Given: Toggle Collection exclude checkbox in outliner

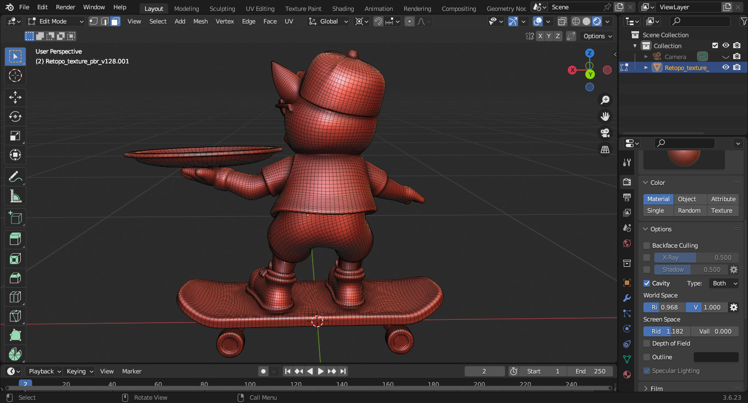Looking at the screenshot, I should [715, 46].
